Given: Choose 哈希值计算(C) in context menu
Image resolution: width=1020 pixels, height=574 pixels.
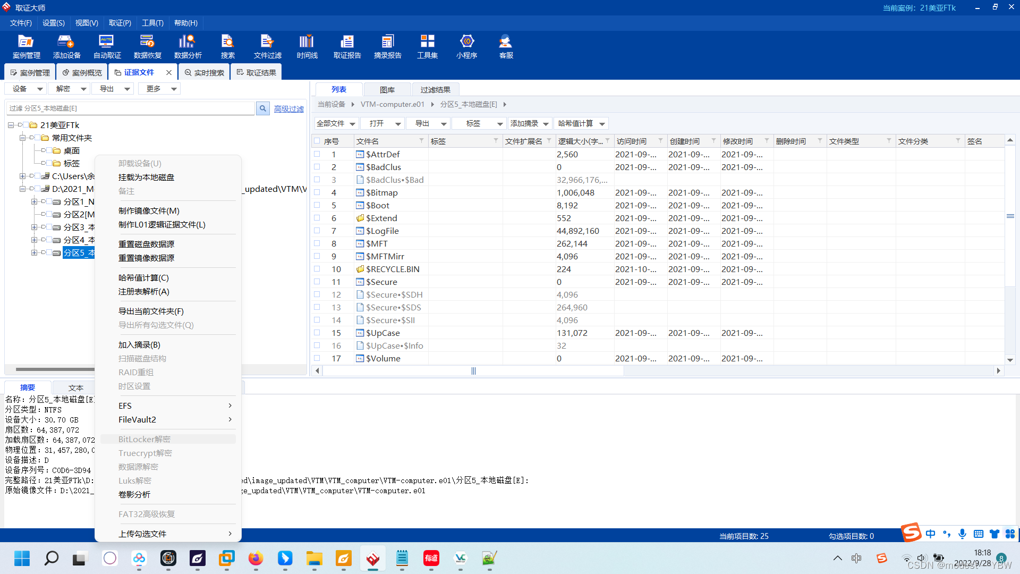Looking at the screenshot, I should pyautogui.click(x=143, y=278).
